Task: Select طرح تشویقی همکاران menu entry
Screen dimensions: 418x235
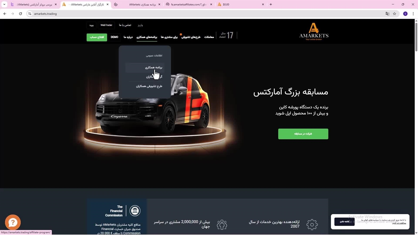Action: click(x=149, y=86)
